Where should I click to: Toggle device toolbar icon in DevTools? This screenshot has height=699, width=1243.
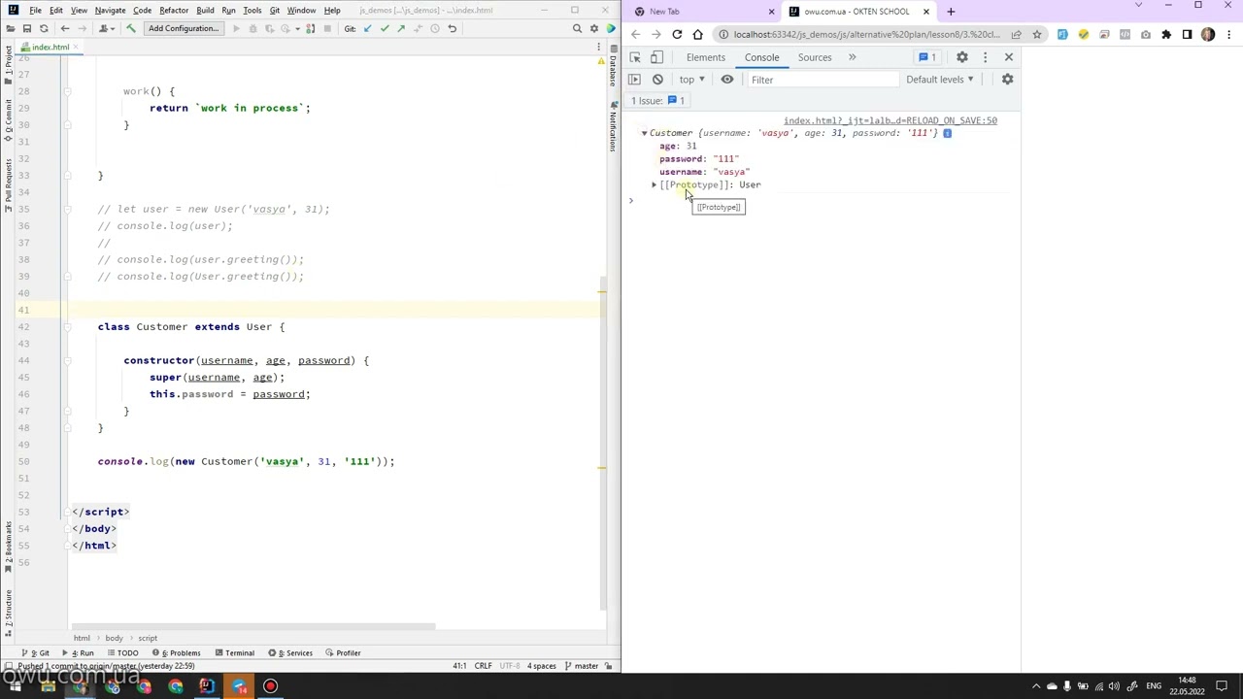click(x=656, y=57)
